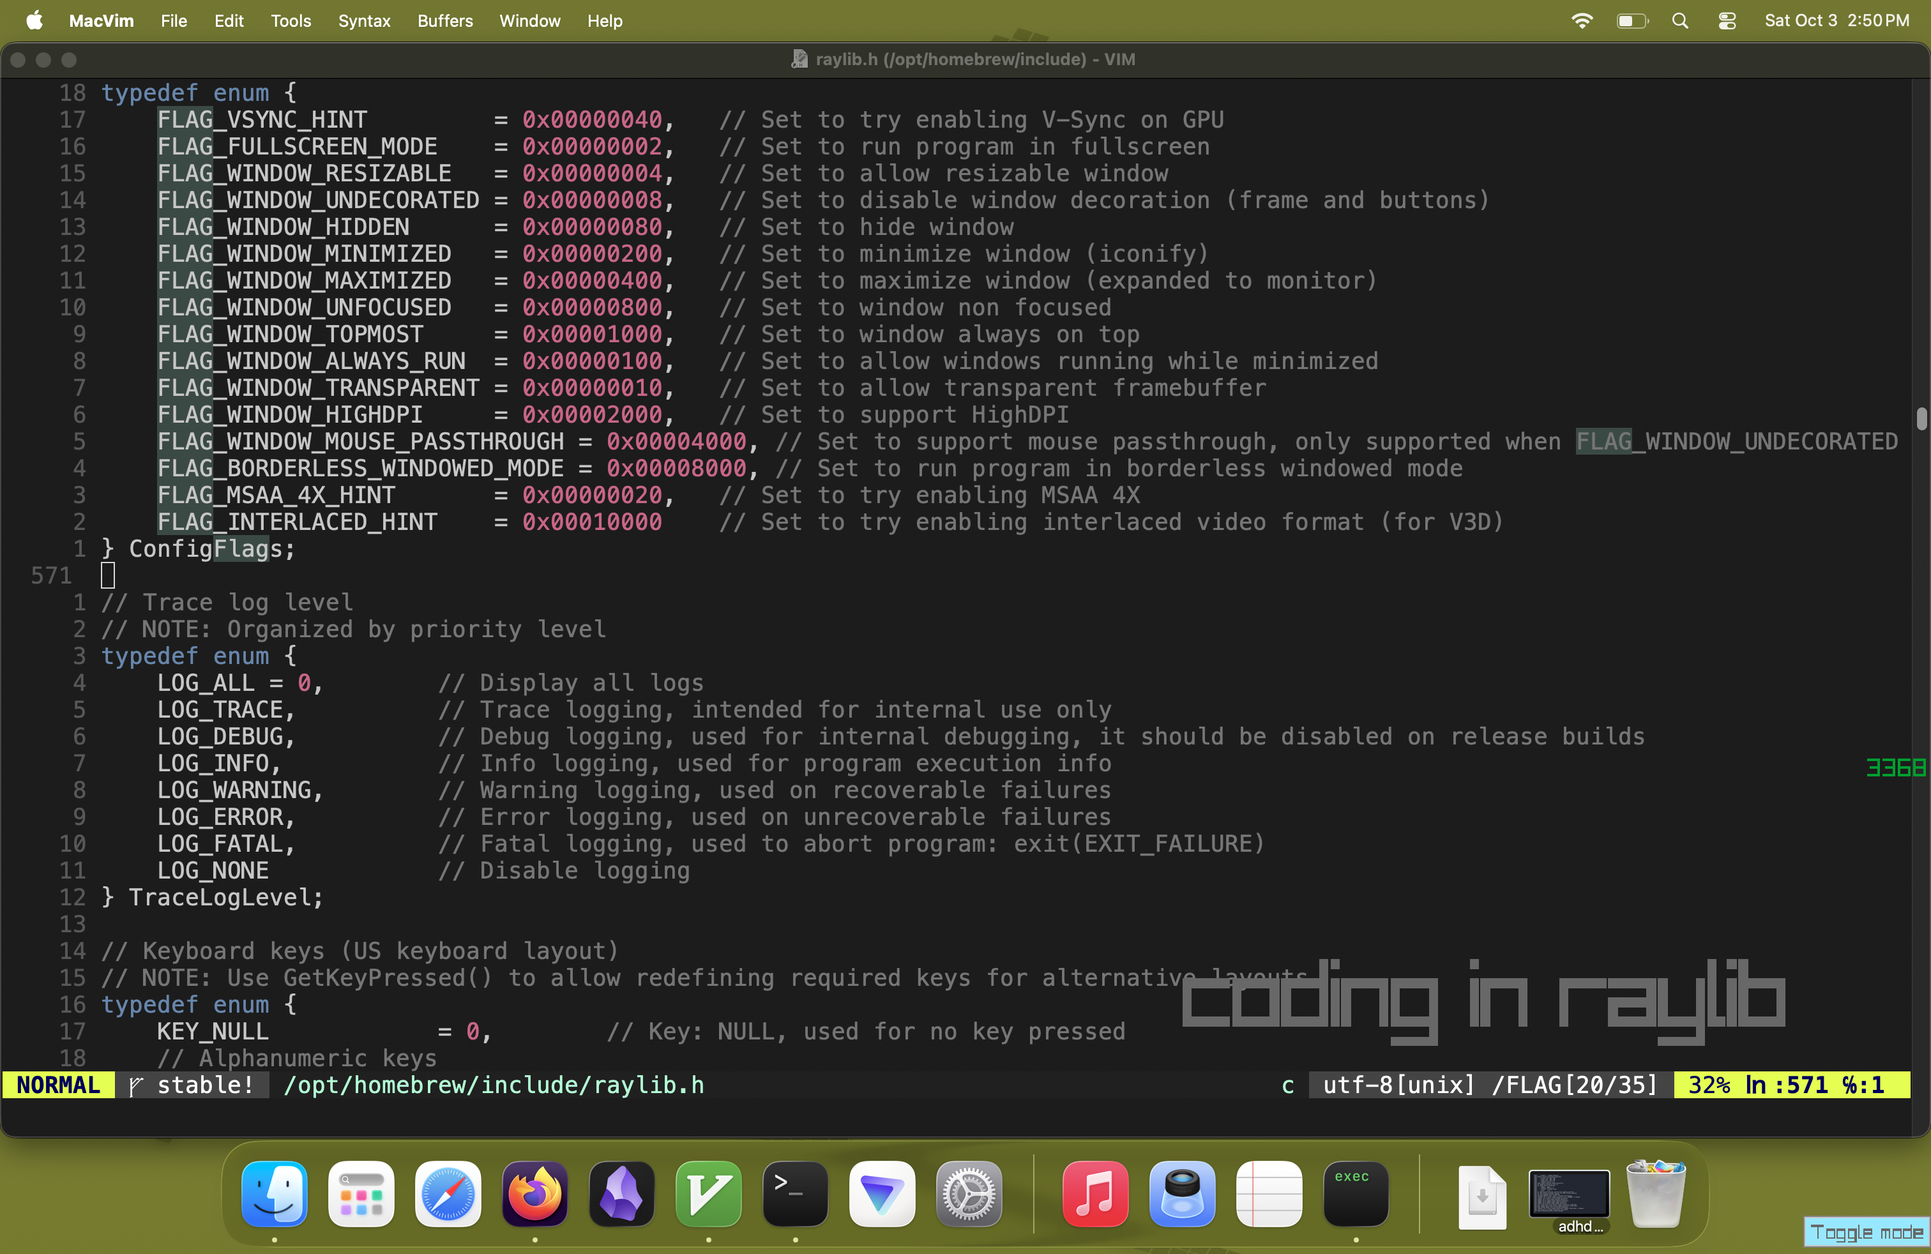Screen dimensions: 1931x1254
Task: Open the File menu
Action: [x=174, y=20]
